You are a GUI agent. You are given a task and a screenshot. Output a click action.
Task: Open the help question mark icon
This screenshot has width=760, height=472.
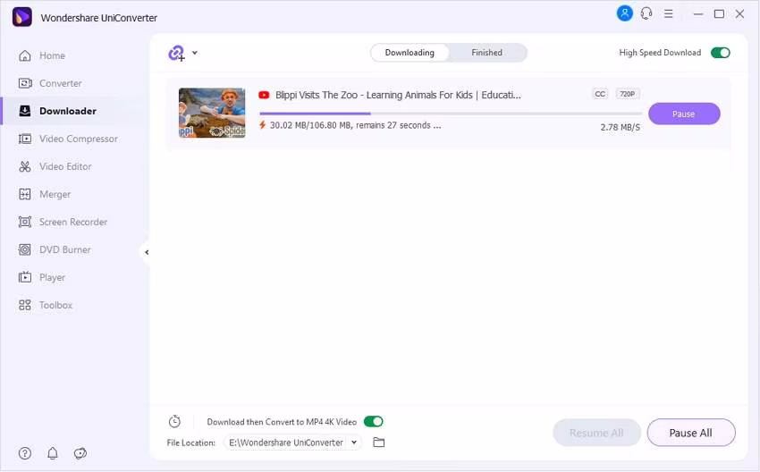pos(25,453)
